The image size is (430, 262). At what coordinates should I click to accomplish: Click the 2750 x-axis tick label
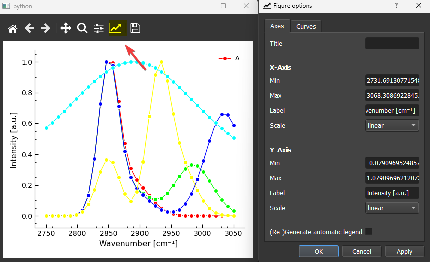click(46, 234)
